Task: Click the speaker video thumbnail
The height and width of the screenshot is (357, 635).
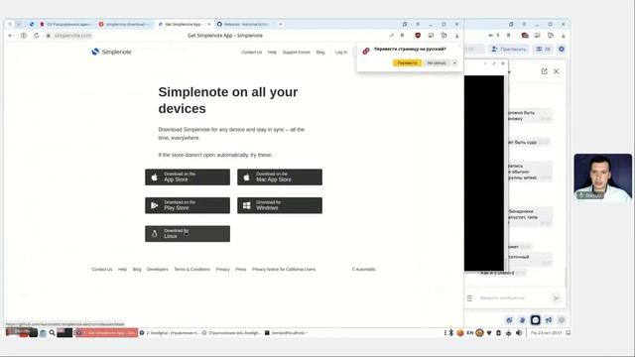Action: tap(602, 177)
